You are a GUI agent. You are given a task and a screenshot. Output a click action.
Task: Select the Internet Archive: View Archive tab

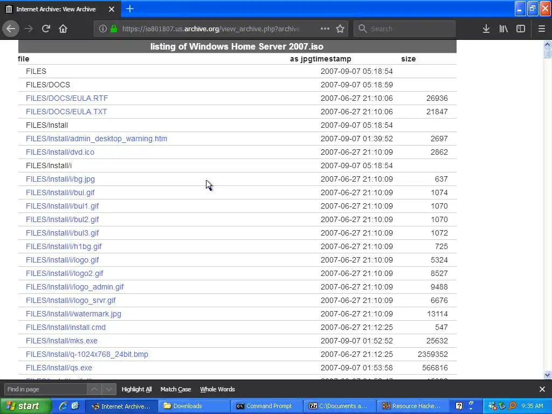(x=60, y=9)
